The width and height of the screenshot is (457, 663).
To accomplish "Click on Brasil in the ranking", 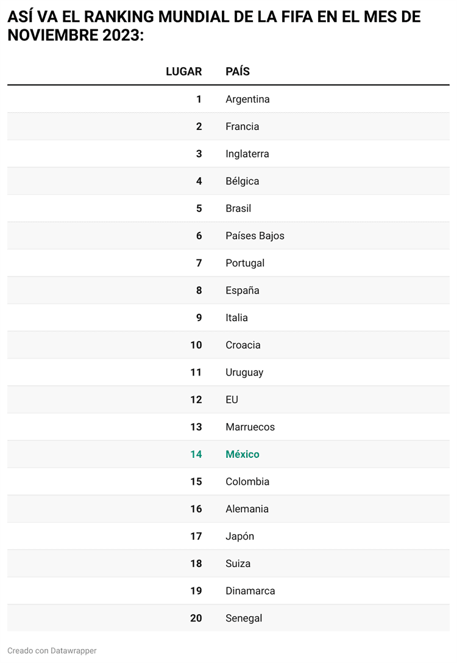I will pos(238,208).
